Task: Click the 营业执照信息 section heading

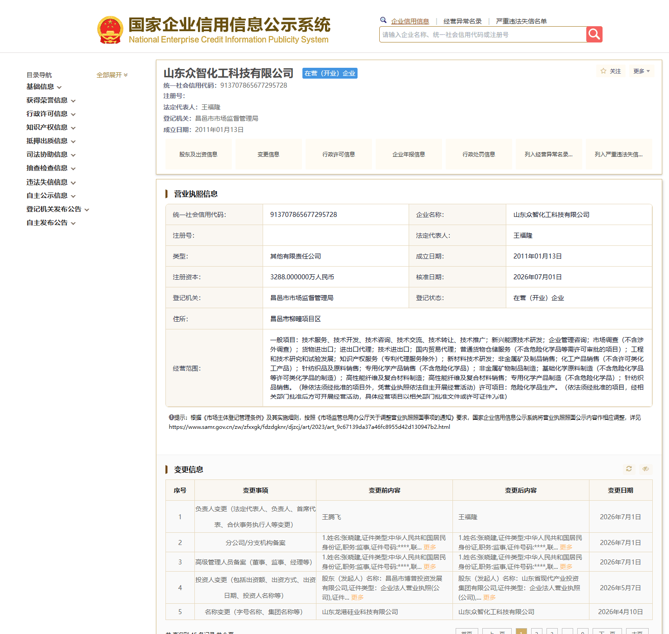Action: [196, 194]
